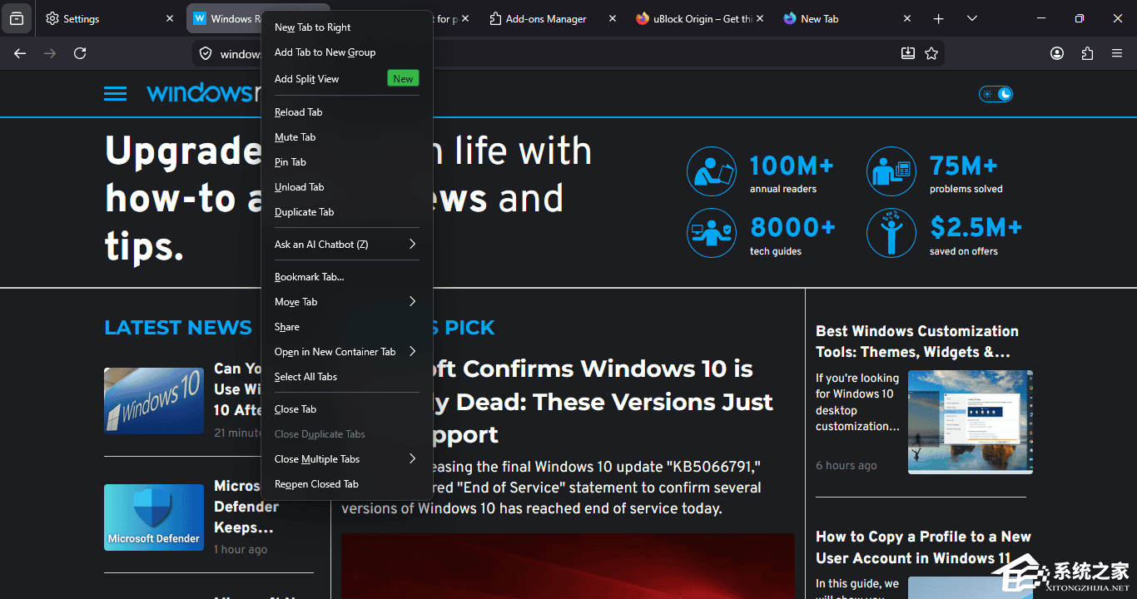
Task: Expand the Close Multiple Tabs submenu
Action: [x=412, y=458]
